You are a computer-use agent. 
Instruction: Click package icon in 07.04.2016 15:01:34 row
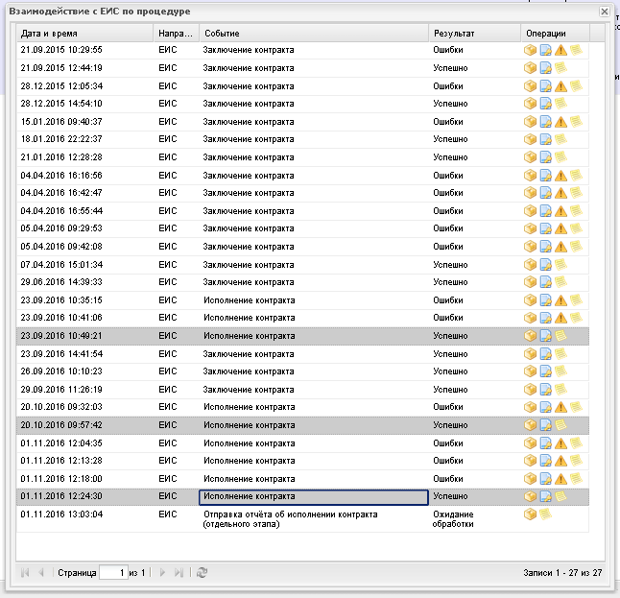[530, 264]
